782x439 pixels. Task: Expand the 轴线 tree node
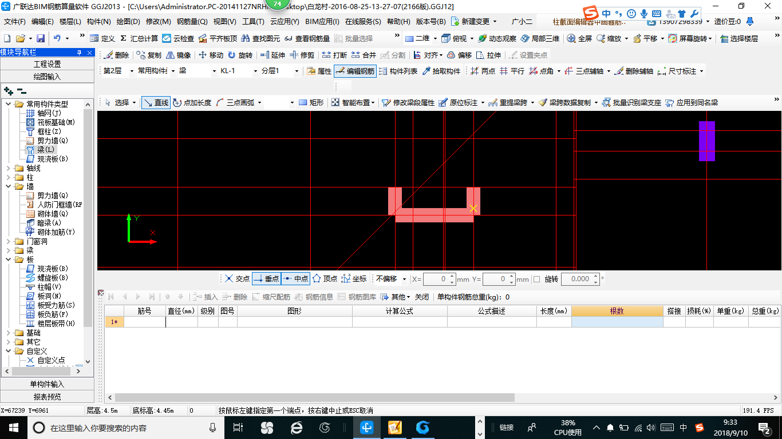[x=9, y=168]
